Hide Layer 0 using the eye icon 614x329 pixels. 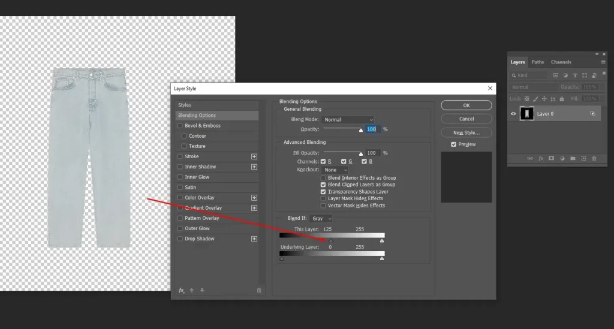pyautogui.click(x=513, y=113)
